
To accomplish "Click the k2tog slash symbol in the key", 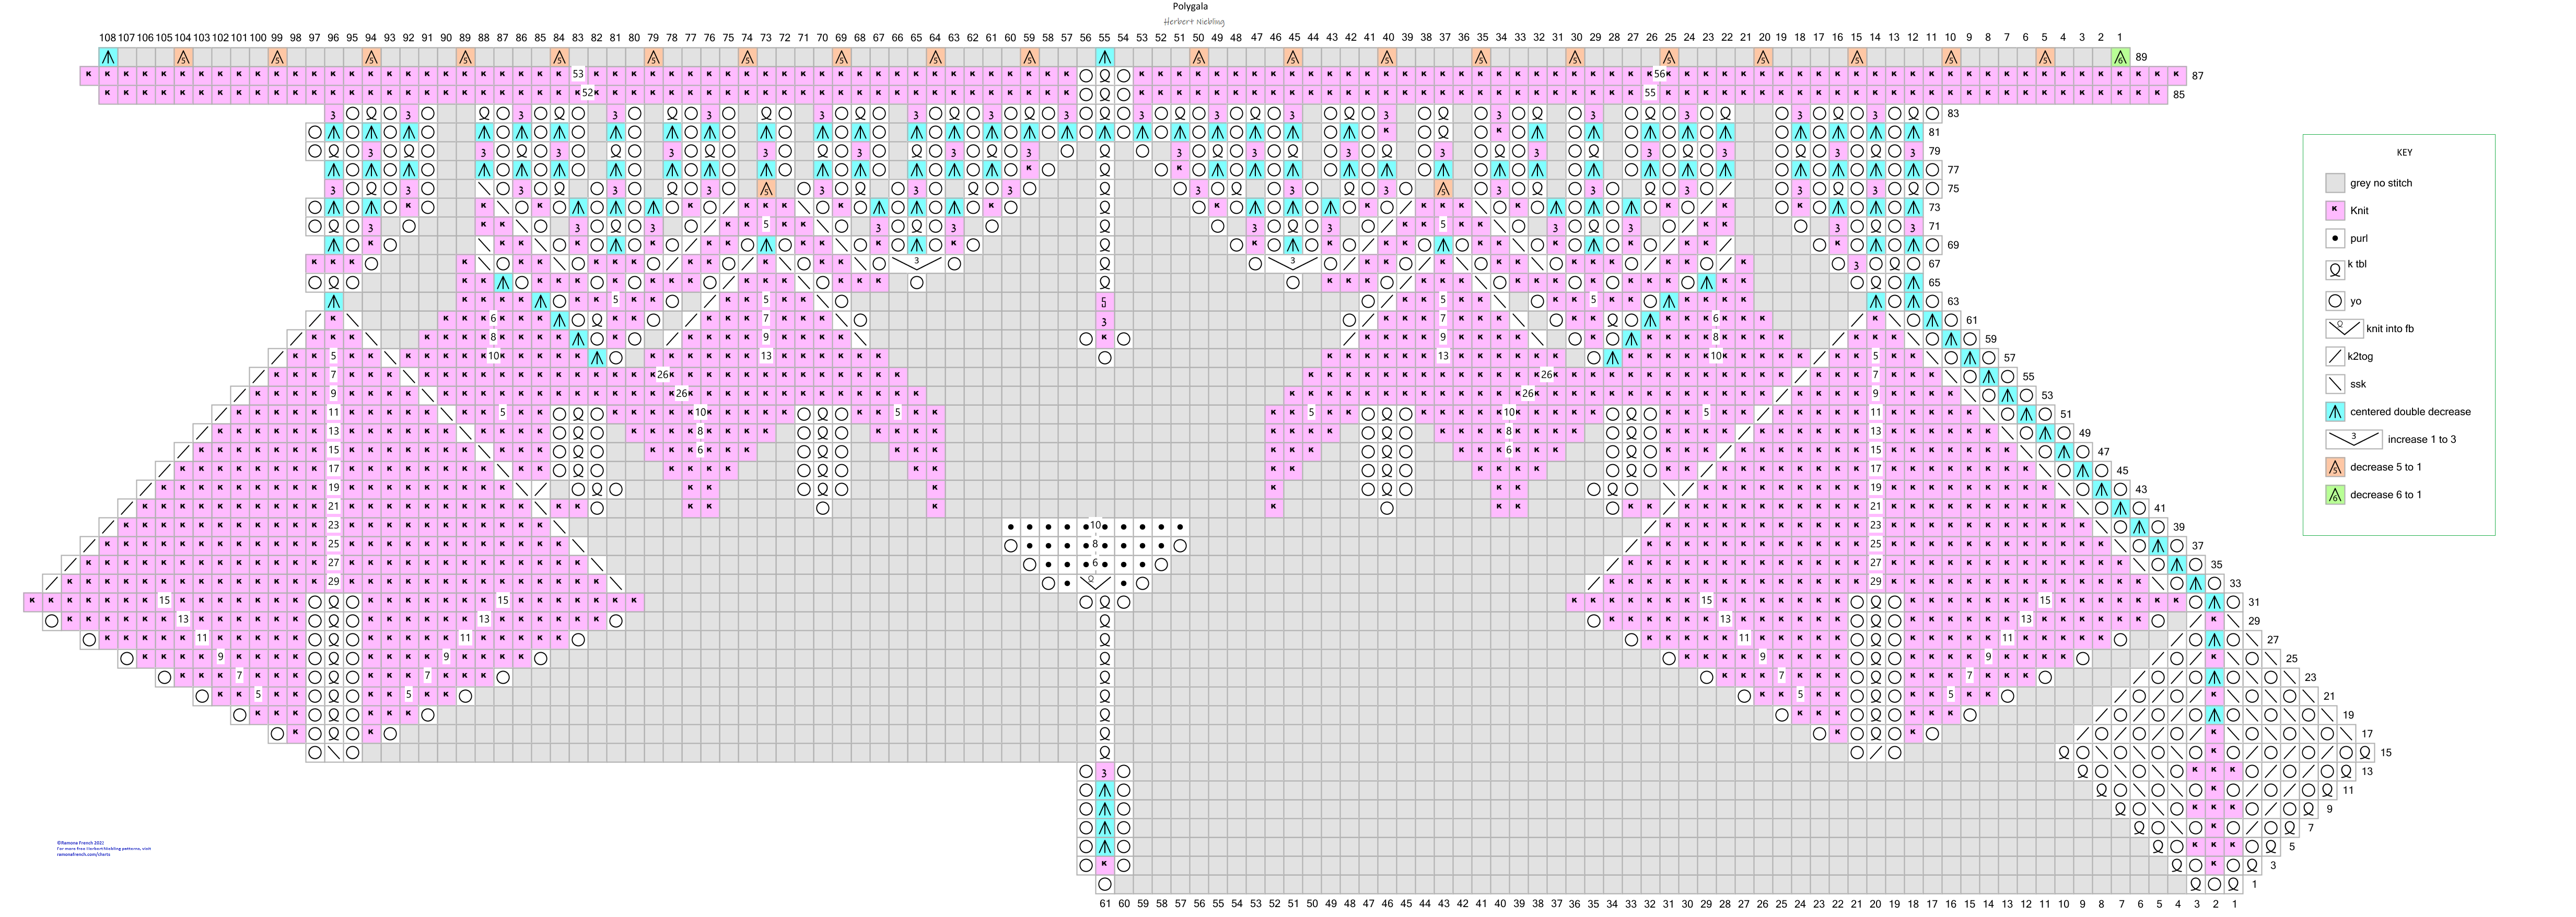I will [2335, 356].
